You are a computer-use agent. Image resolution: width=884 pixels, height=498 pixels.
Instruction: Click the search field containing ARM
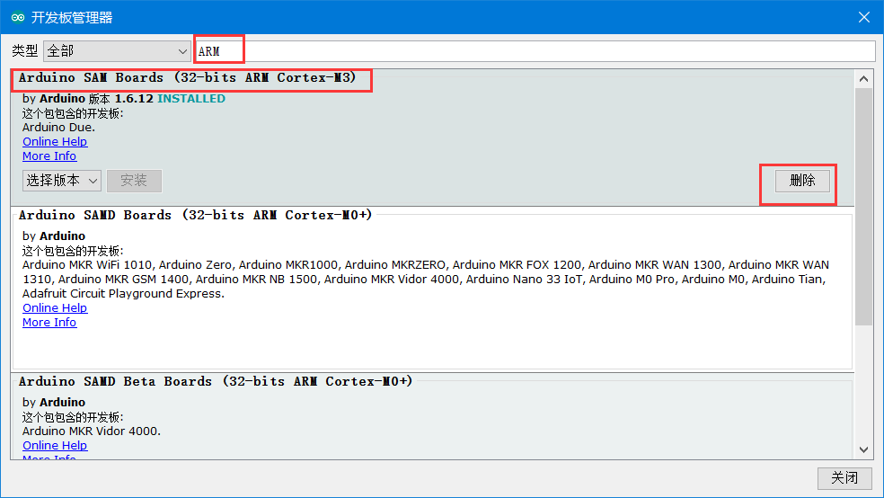535,51
